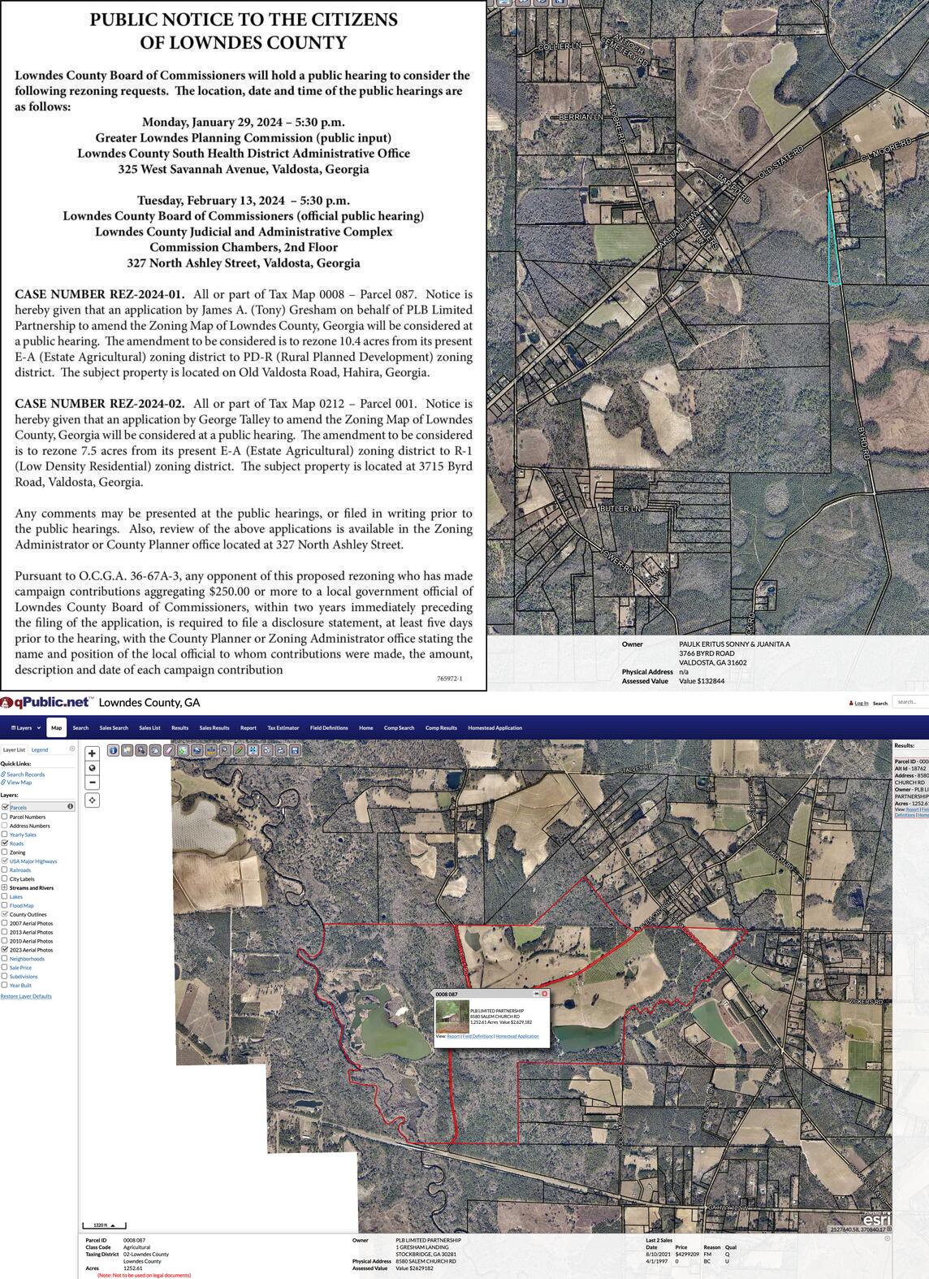The width and height of the screenshot is (929, 1279).
Task: Click the qPublic.net logo
Action: [45, 702]
